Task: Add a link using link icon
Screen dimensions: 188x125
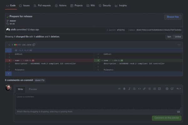Action: [144, 89]
